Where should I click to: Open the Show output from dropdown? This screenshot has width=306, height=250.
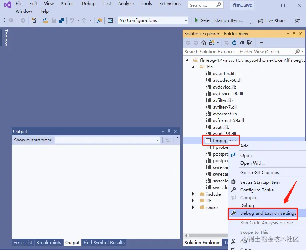tap(158, 140)
